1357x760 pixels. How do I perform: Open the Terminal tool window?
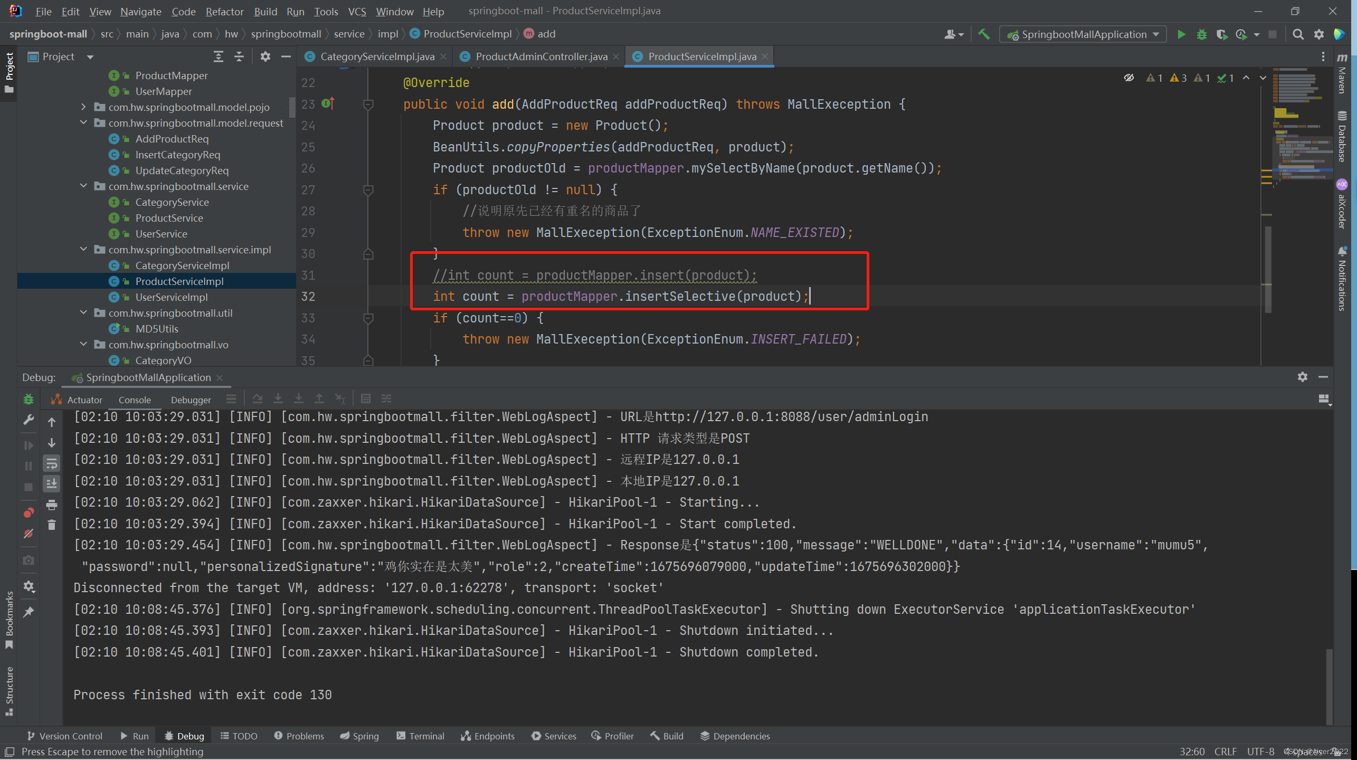420,736
